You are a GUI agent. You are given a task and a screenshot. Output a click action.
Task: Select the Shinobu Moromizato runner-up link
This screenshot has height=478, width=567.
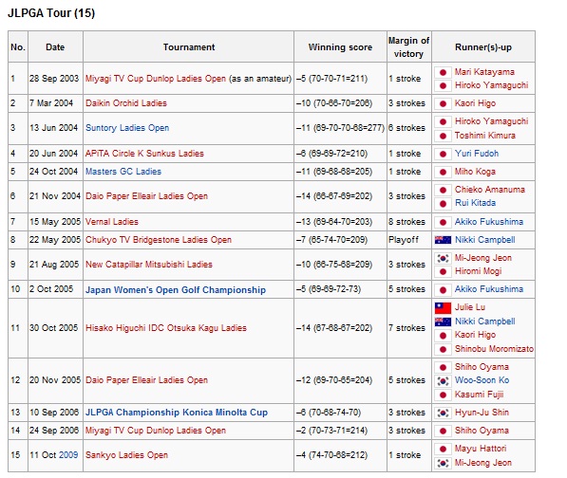(x=494, y=349)
